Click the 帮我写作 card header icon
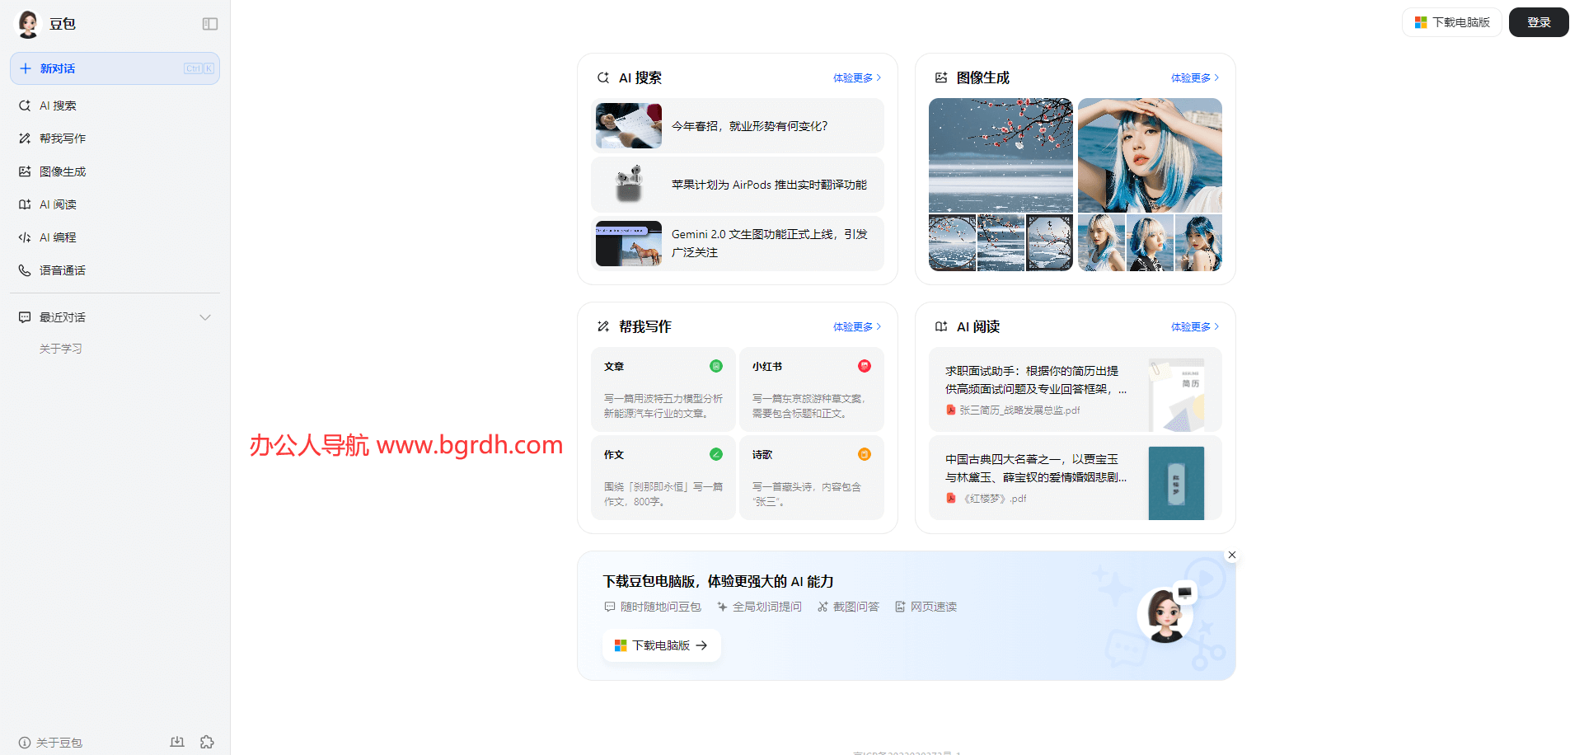 603,326
